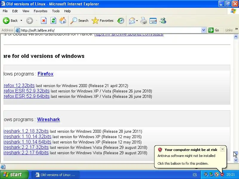Open the archive.ubuntu.com stats link
The width and height of the screenshot is (239, 179).
point(129,35)
